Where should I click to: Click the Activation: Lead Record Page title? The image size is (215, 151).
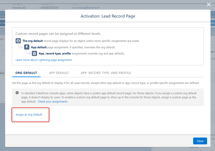pyautogui.click(x=107, y=16)
